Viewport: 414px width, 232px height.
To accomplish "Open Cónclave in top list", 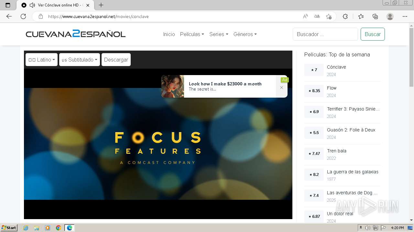I will pos(336,67).
